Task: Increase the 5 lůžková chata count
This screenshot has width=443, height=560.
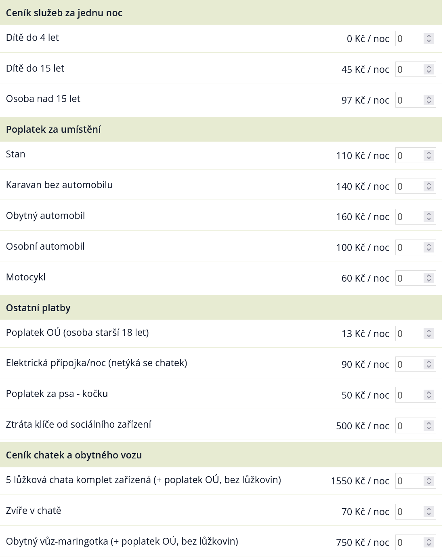Action: [429, 479]
